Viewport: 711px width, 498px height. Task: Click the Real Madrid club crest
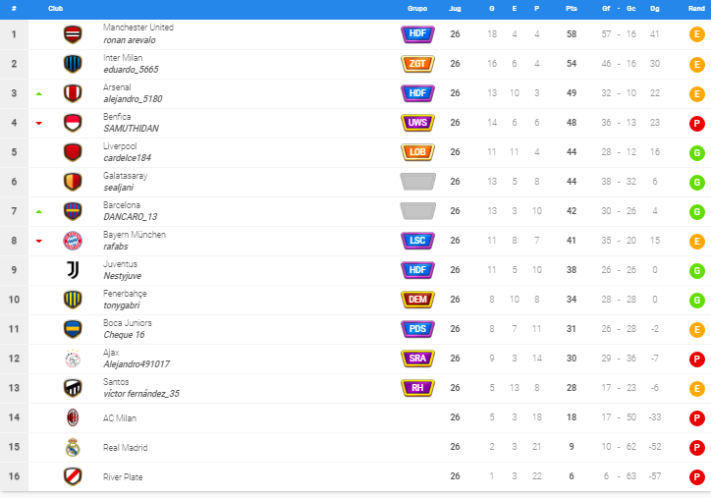(x=73, y=447)
